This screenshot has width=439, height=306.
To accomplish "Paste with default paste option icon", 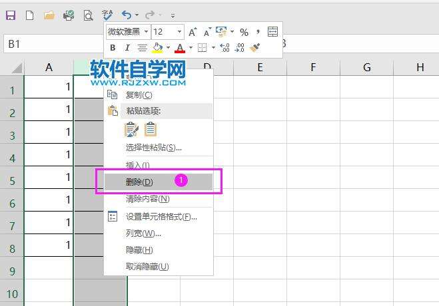I will tap(132, 130).
